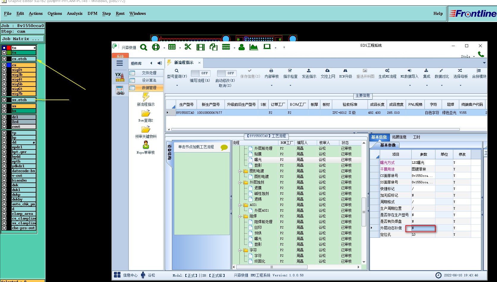Toggle visibility checkbox of drl layer

[4, 117]
